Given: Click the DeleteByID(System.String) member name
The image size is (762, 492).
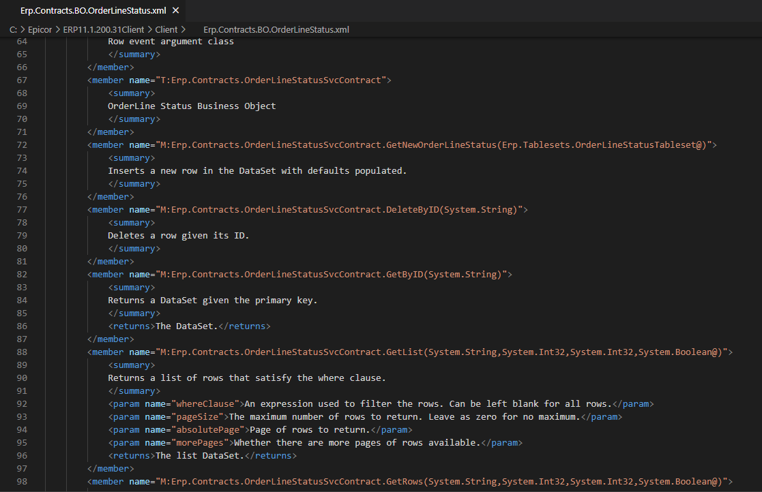Looking at the screenshot, I should [x=339, y=210].
